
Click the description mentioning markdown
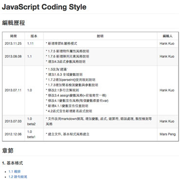click(99, 121)
